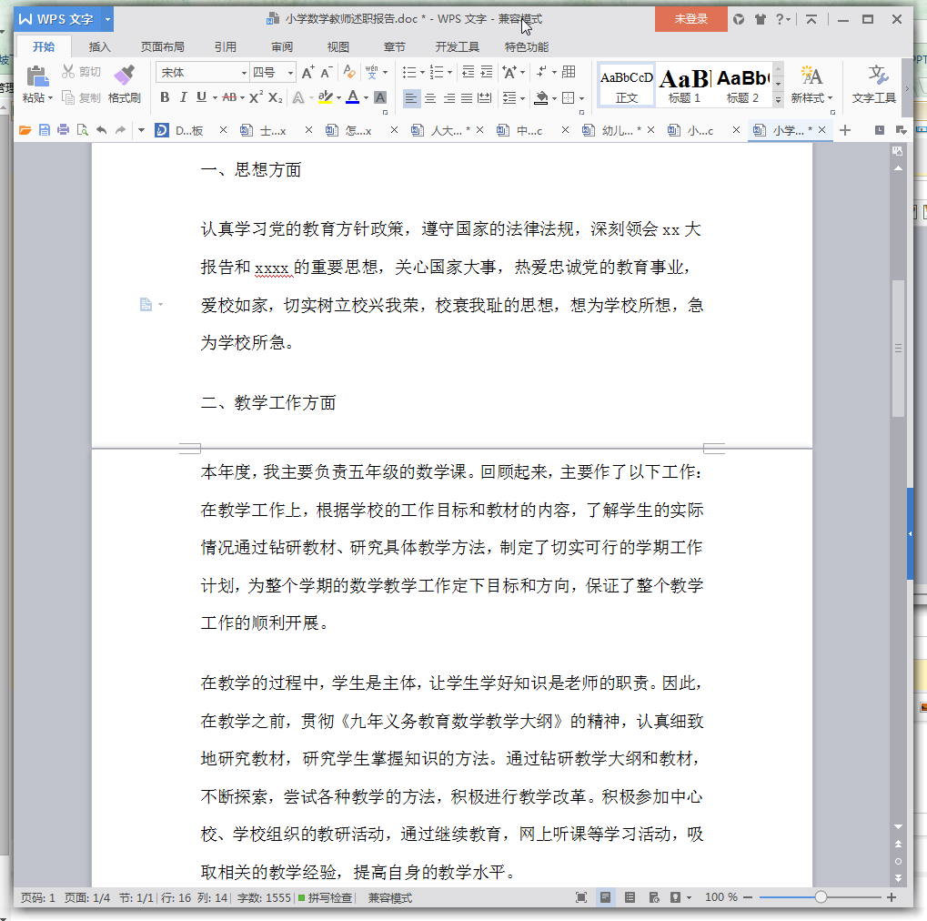The width and height of the screenshot is (927, 921).
Task: Click the 未登录 login button
Action: (x=690, y=19)
